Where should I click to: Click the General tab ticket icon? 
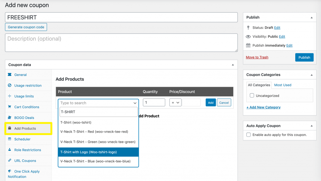coord(9,75)
